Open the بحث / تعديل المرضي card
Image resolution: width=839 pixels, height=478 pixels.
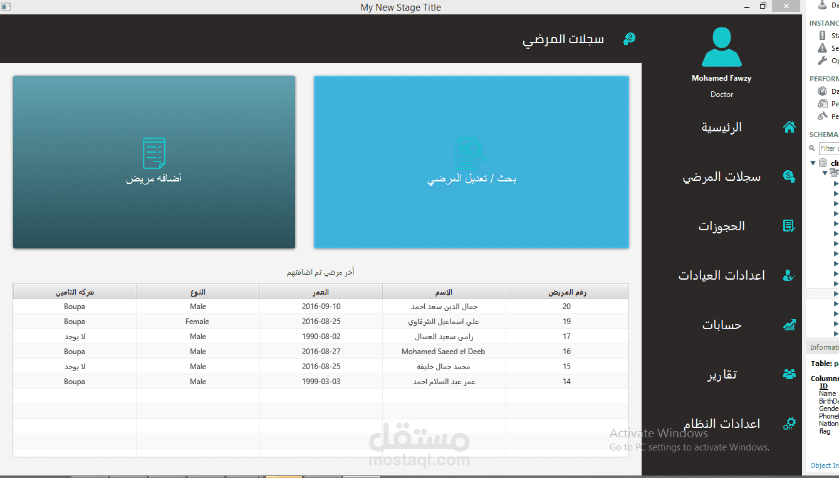[471, 162]
